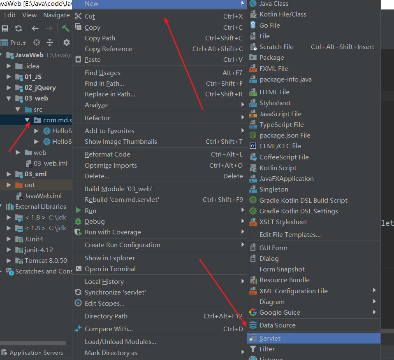The width and height of the screenshot is (394, 360).
Task: Expand the web folder
Action: 18,152
